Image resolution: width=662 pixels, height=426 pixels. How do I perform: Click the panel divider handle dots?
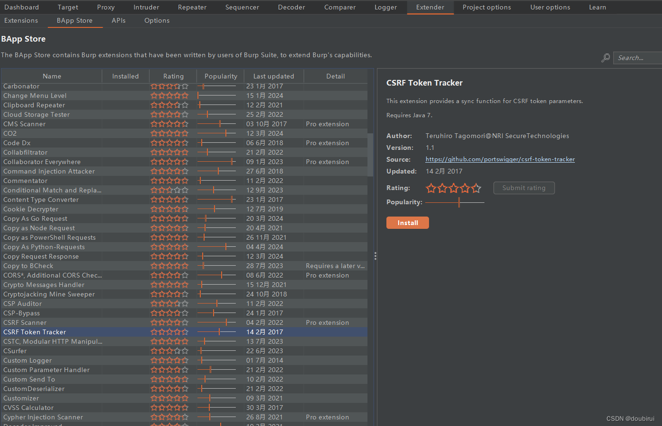[376, 256]
